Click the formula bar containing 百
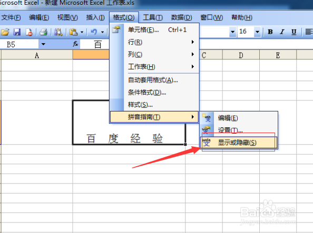This screenshot has height=233, width=313. [197, 44]
